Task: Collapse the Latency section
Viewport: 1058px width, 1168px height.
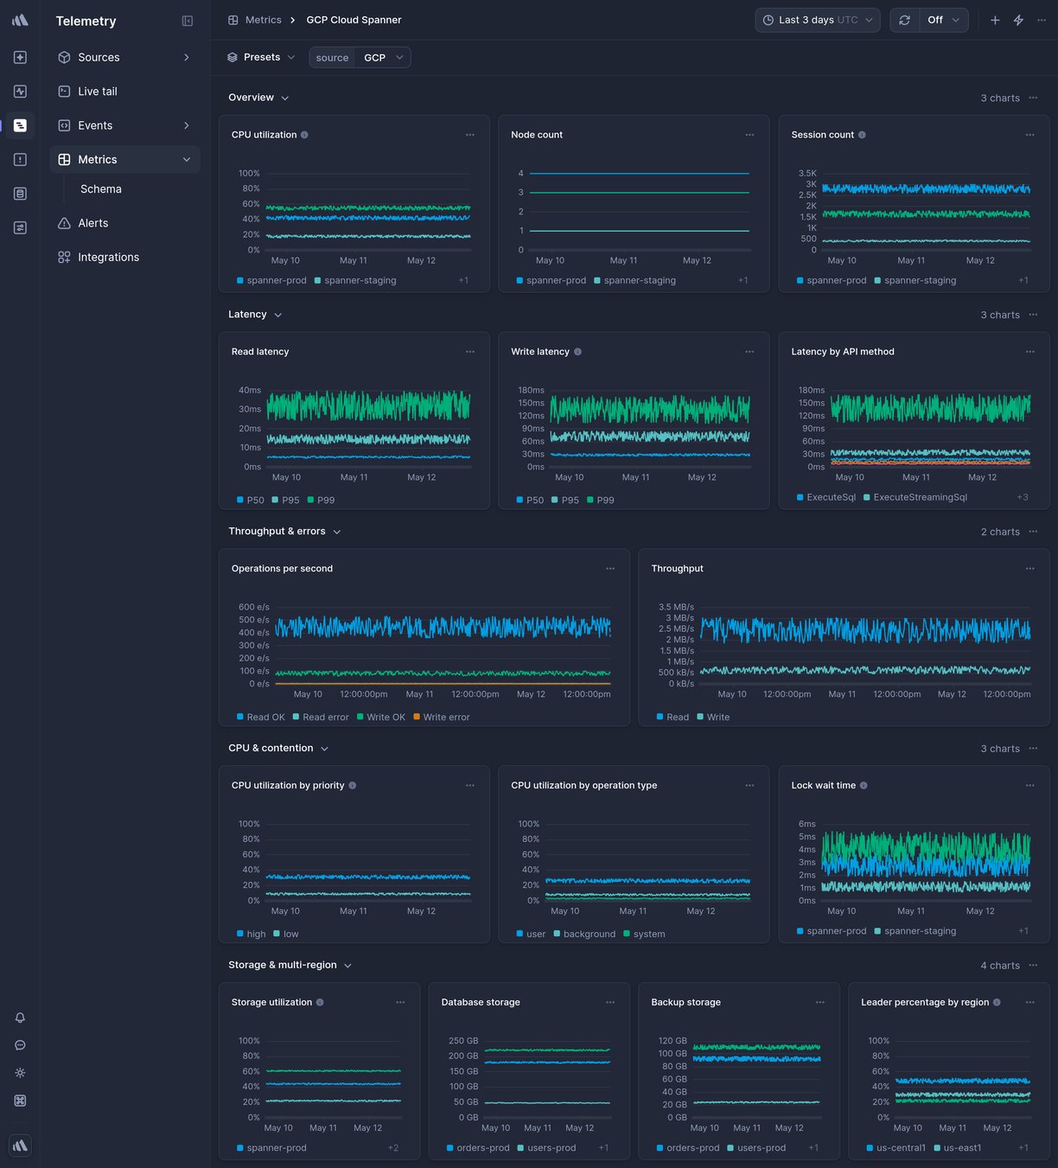Action: point(255,315)
